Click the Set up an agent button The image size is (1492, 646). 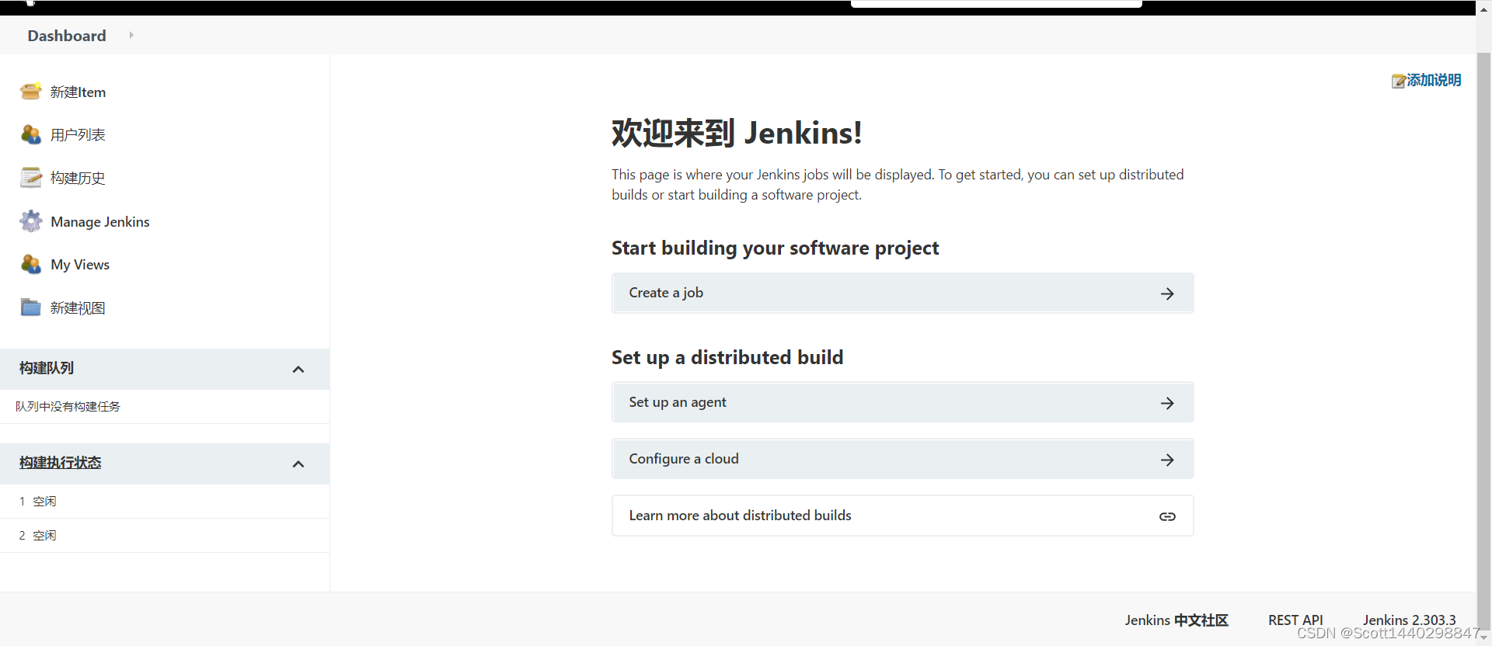[902, 402]
